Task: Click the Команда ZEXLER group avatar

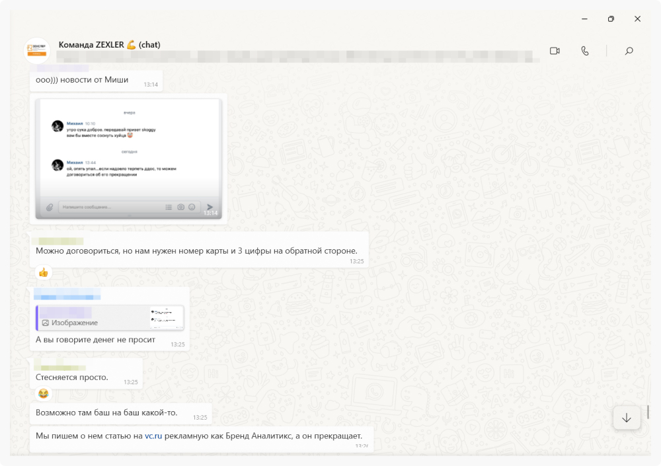Action: (x=37, y=51)
